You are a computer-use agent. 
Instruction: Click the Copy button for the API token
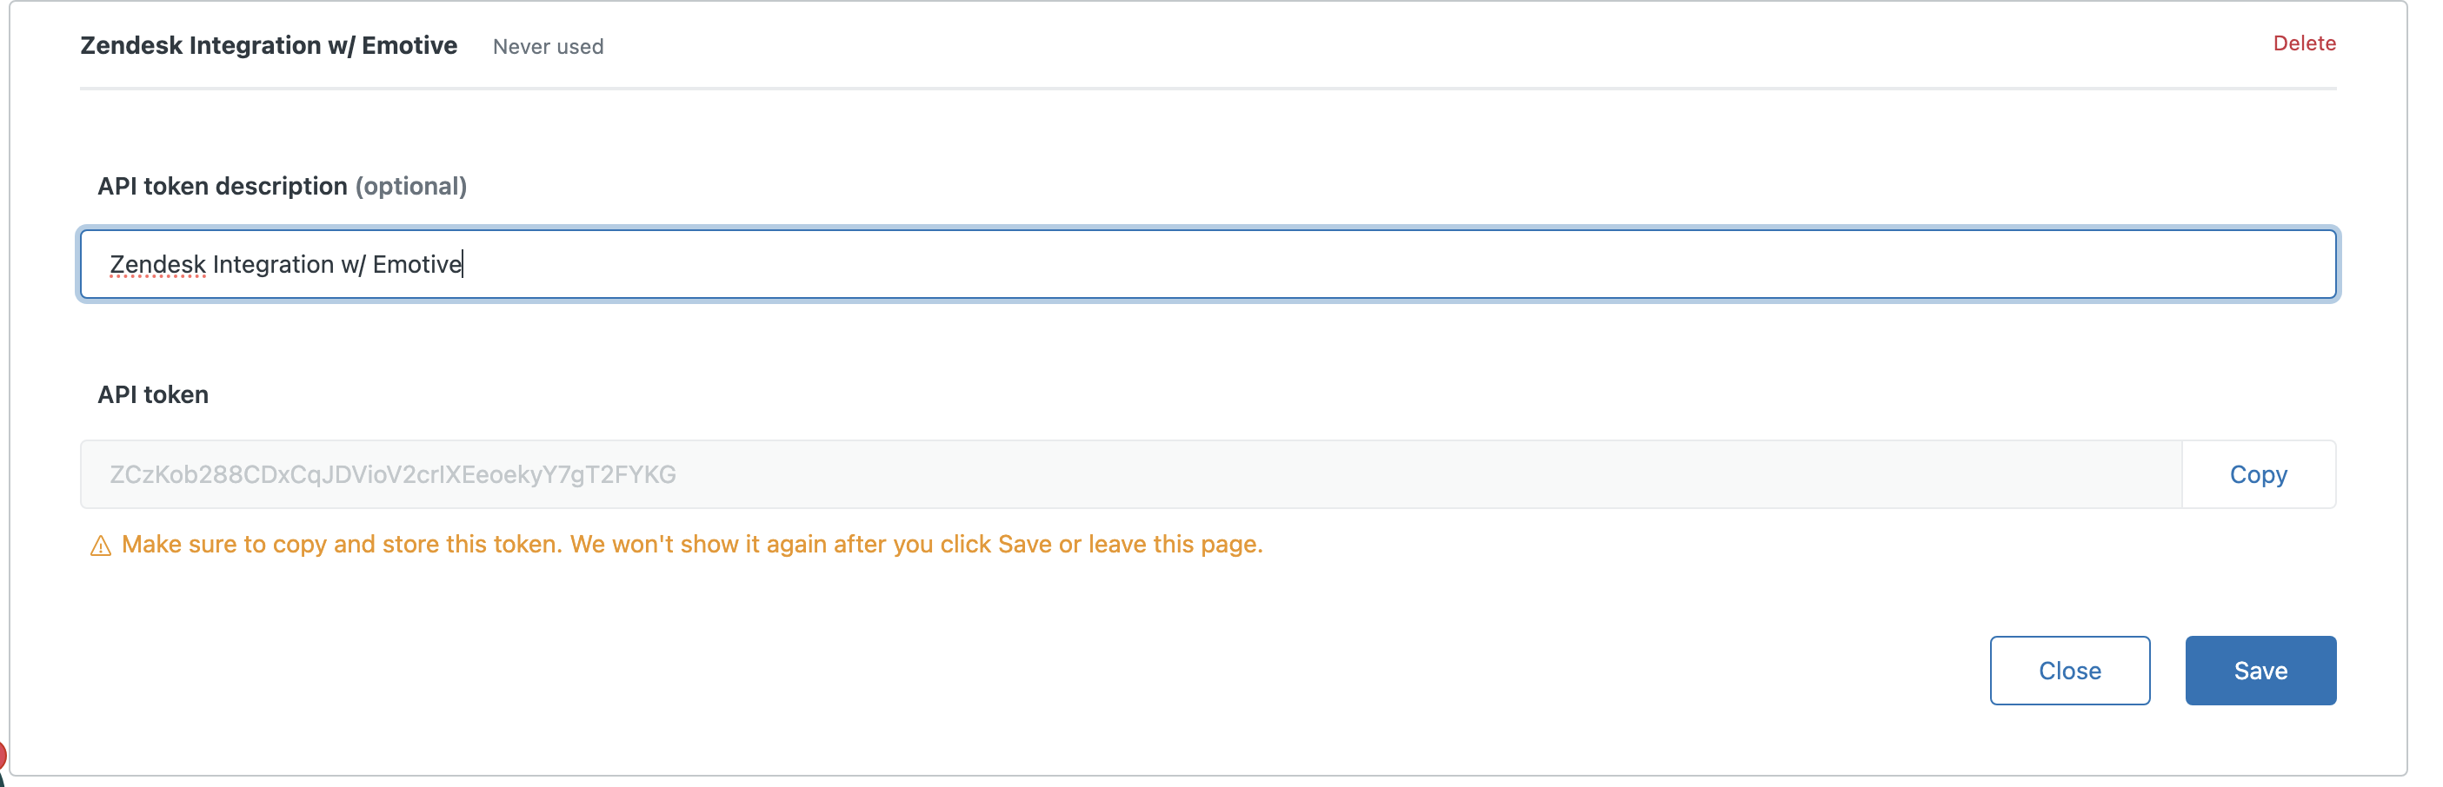click(2258, 474)
